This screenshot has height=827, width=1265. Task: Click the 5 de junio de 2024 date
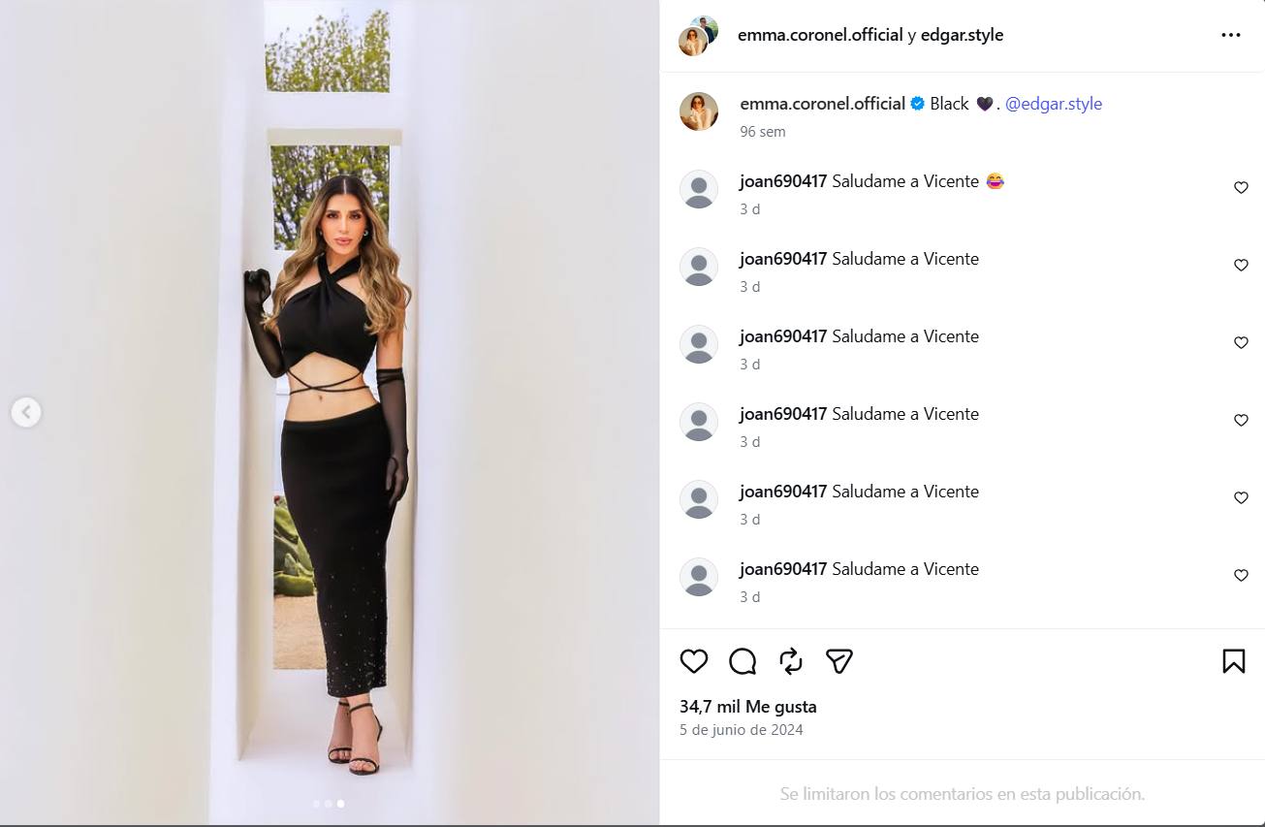click(742, 730)
